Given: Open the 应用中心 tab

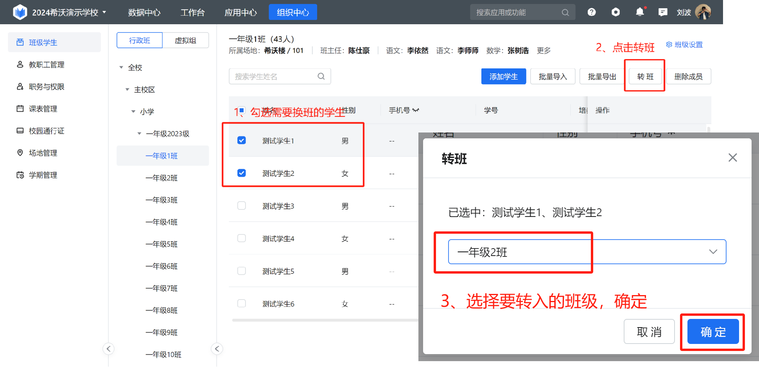Looking at the screenshot, I should pos(240,13).
